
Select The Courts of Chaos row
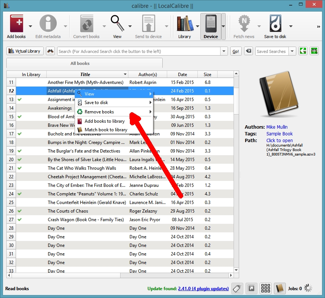(x=125, y=211)
